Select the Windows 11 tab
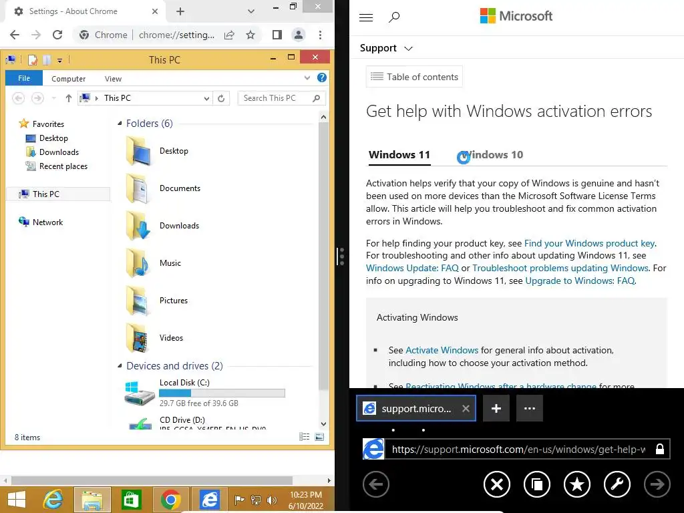 click(x=399, y=155)
